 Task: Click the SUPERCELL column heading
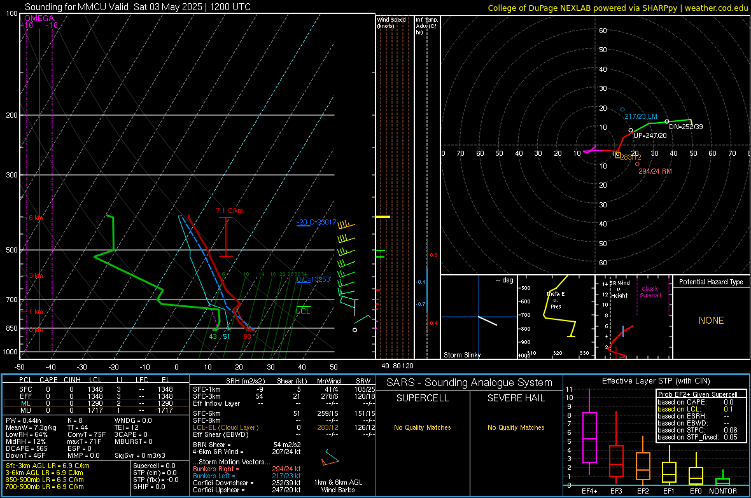[x=423, y=398]
